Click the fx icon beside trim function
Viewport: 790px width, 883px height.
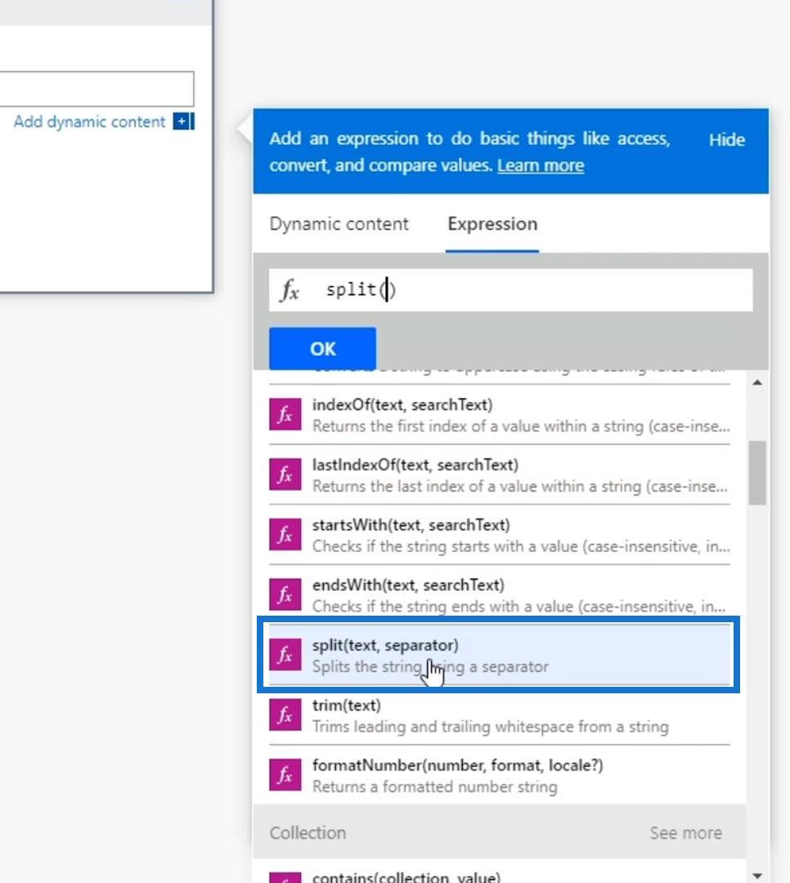click(x=285, y=715)
